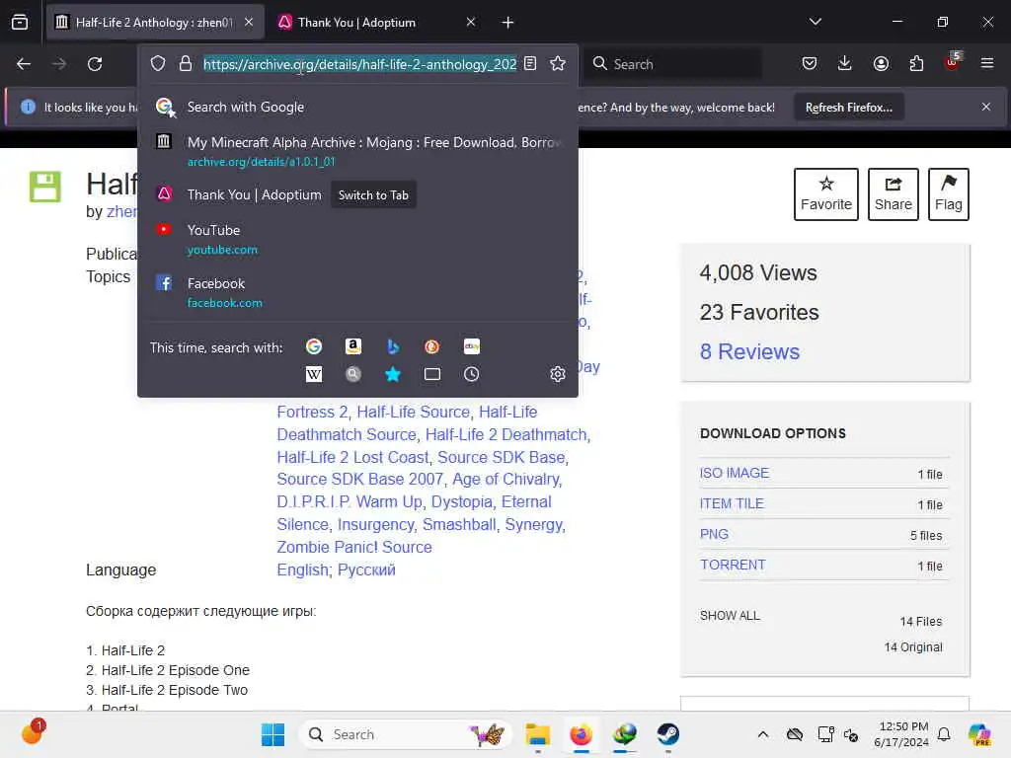Image resolution: width=1011 pixels, height=758 pixels.
Task: Download the TORRENT file
Action: pyautogui.click(x=733, y=565)
